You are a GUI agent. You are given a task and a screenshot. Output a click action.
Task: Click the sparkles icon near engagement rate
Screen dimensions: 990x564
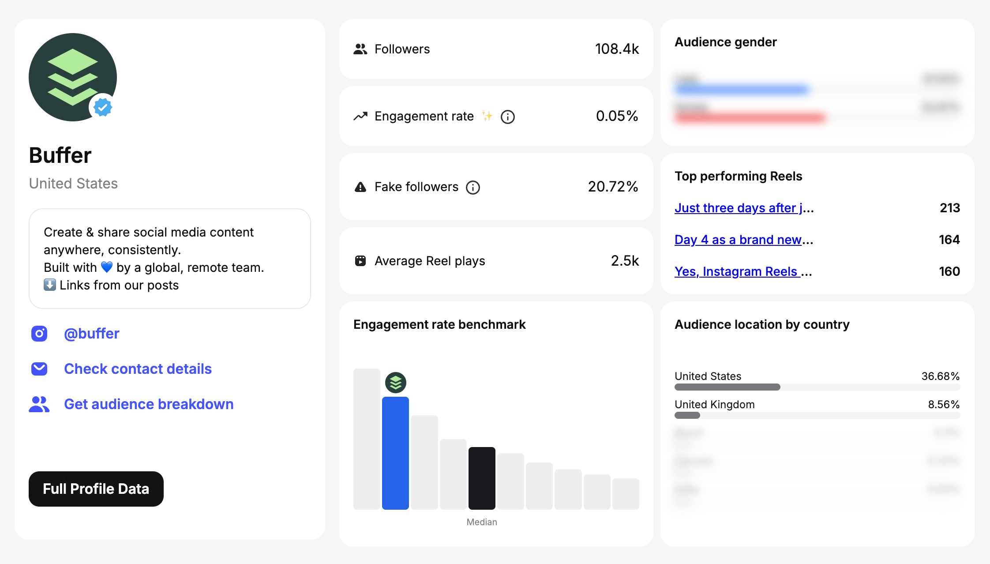(x=487, y=116)
